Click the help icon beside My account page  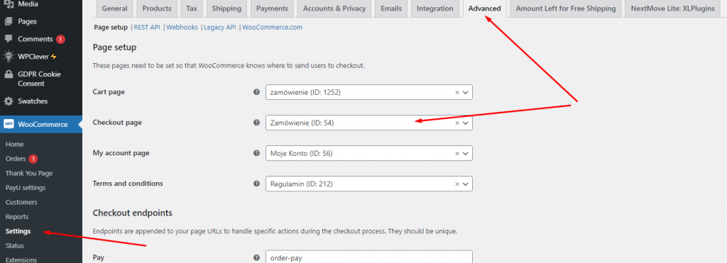pos(256,153)
